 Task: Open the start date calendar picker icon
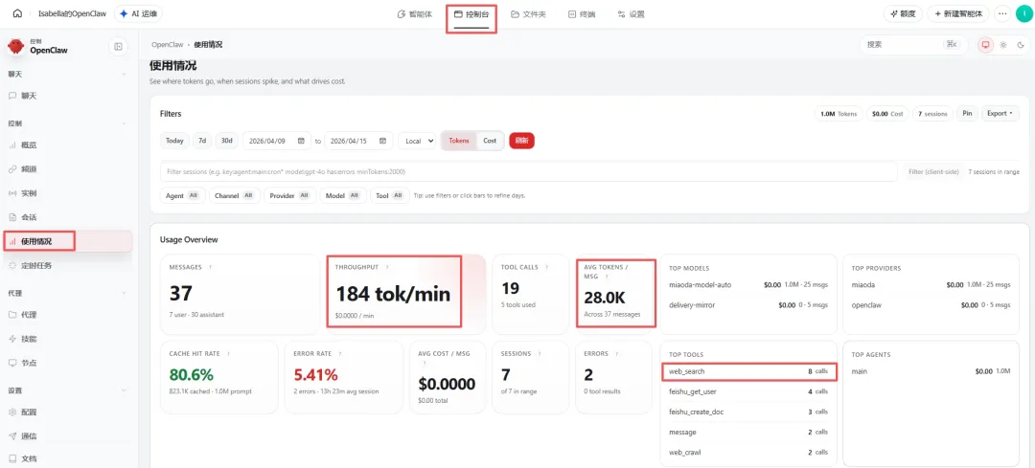click(301, 141)
